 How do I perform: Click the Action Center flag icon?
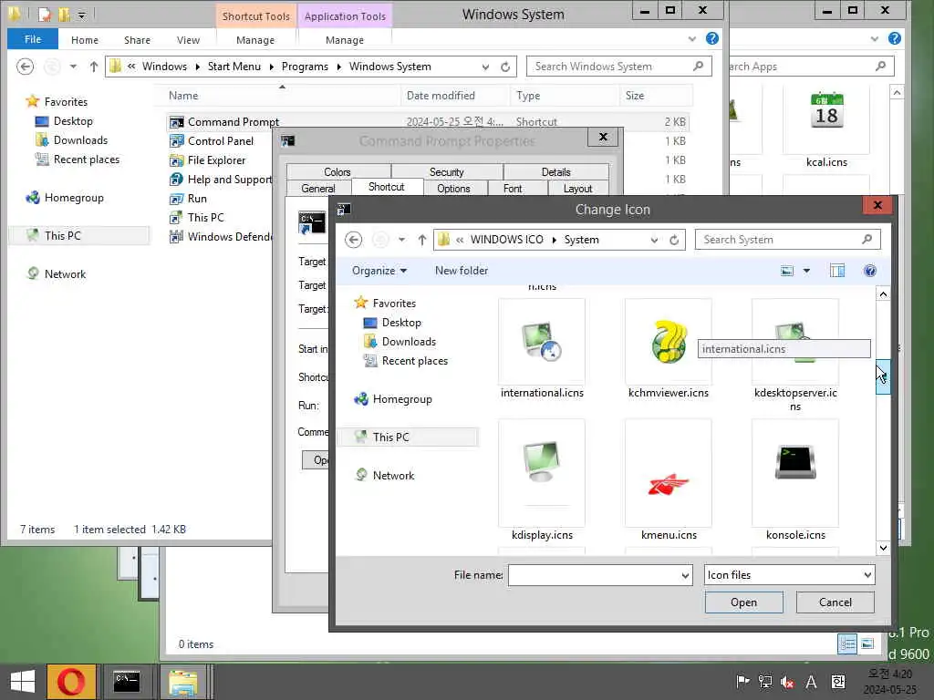coord(742,682)
